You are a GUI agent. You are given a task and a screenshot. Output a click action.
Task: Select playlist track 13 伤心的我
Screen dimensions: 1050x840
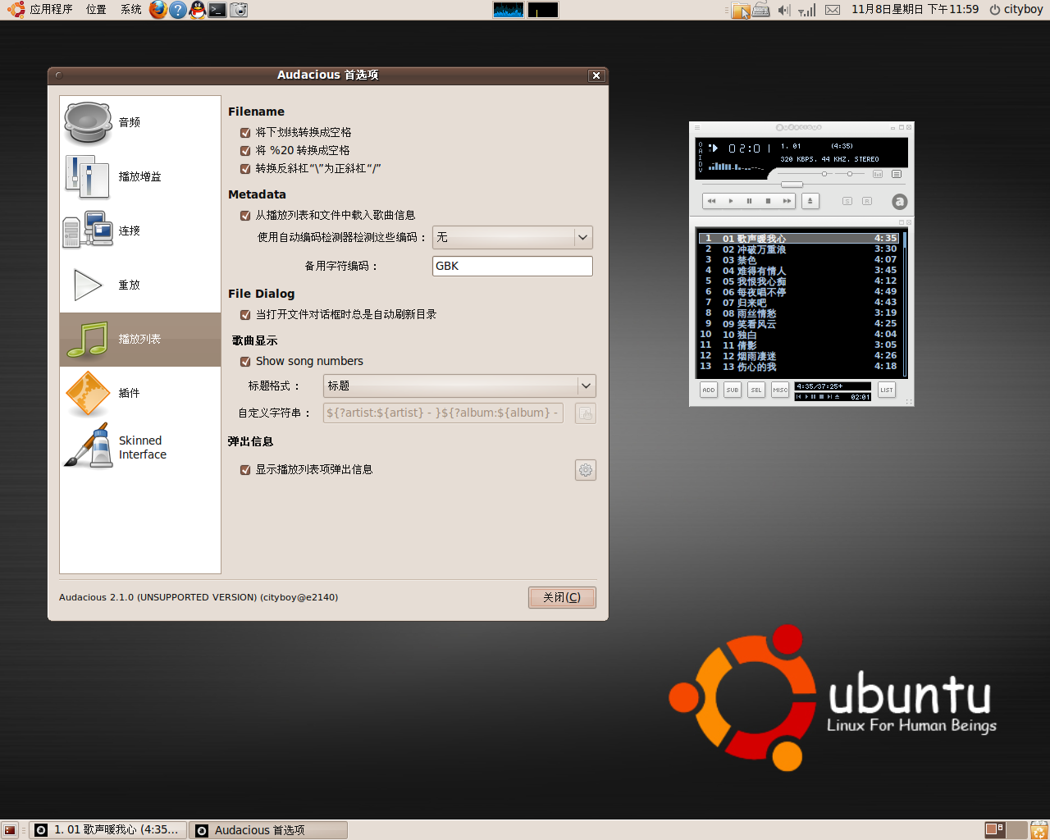(800, 367)
